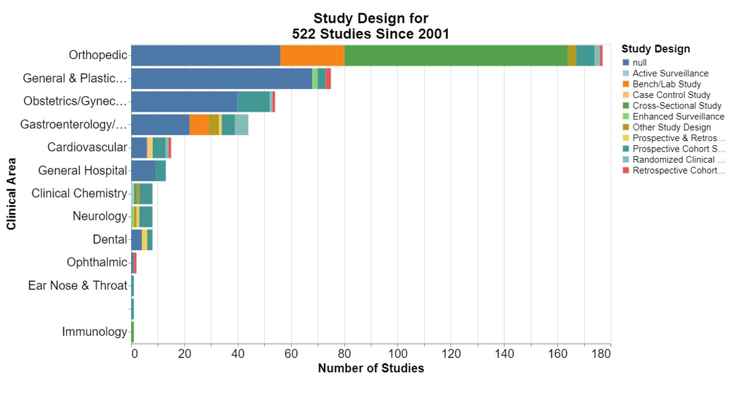Click the blue null segment of General & Plastic bar

coord(222,79)
